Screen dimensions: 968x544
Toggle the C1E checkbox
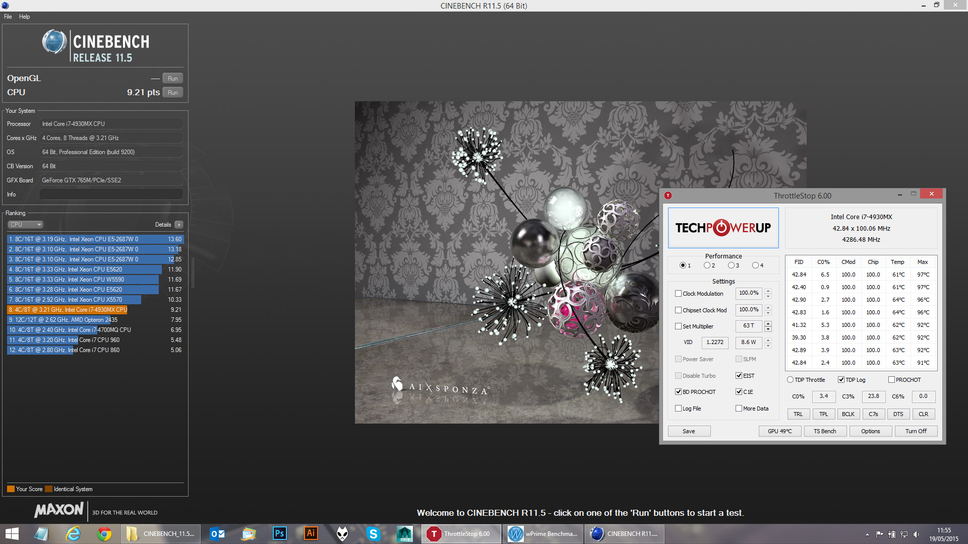pos(739,392)
